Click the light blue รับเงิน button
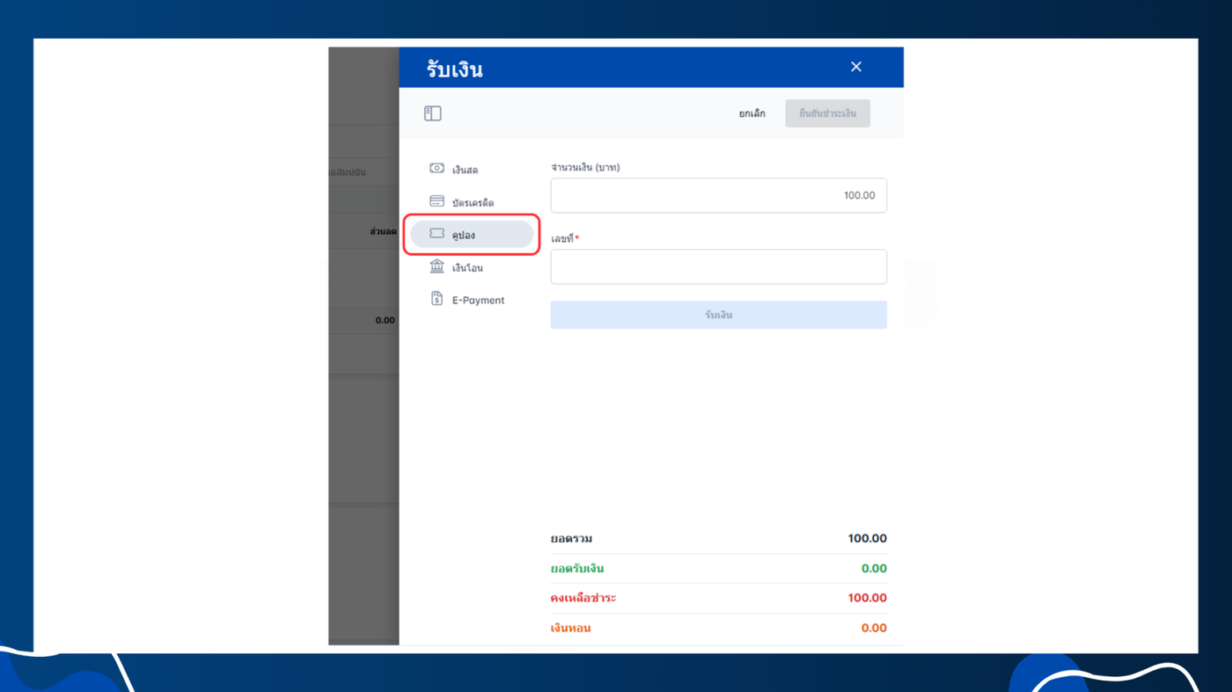Viewport: 1232px width, 692px height. point(718,315)
